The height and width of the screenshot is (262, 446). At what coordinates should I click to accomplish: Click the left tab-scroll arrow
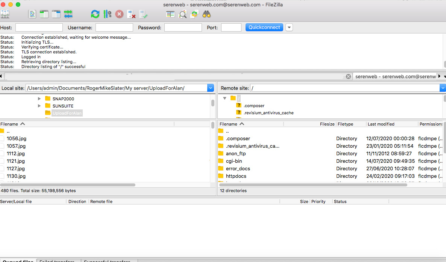click(1, 76)
